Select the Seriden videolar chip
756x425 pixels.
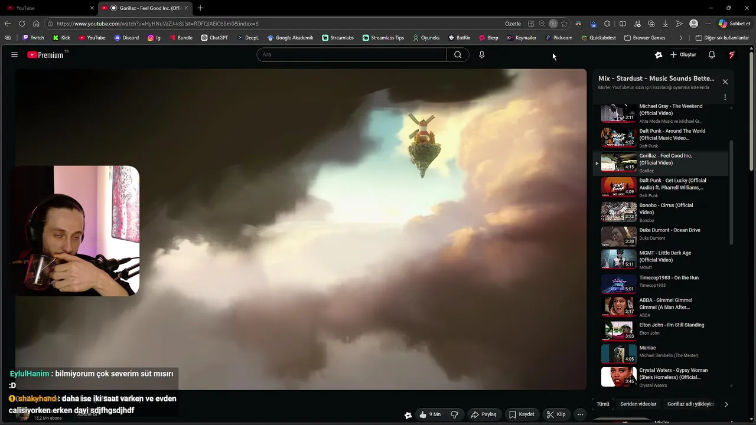pos(638,404)
